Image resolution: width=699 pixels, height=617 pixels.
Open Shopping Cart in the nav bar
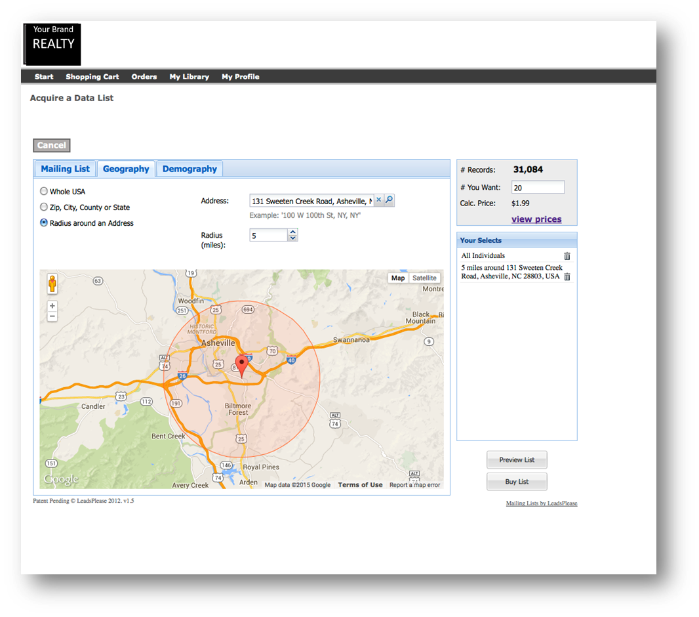click(92, 77)
